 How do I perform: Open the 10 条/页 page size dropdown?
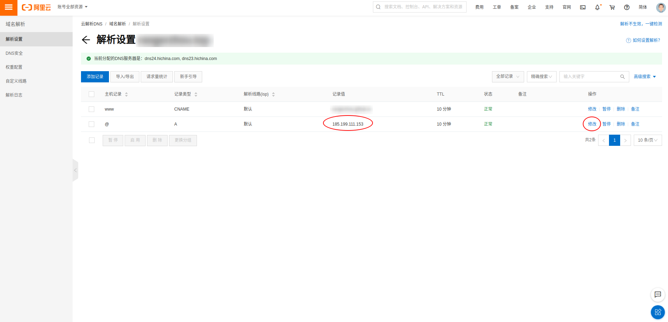[648, 140]
